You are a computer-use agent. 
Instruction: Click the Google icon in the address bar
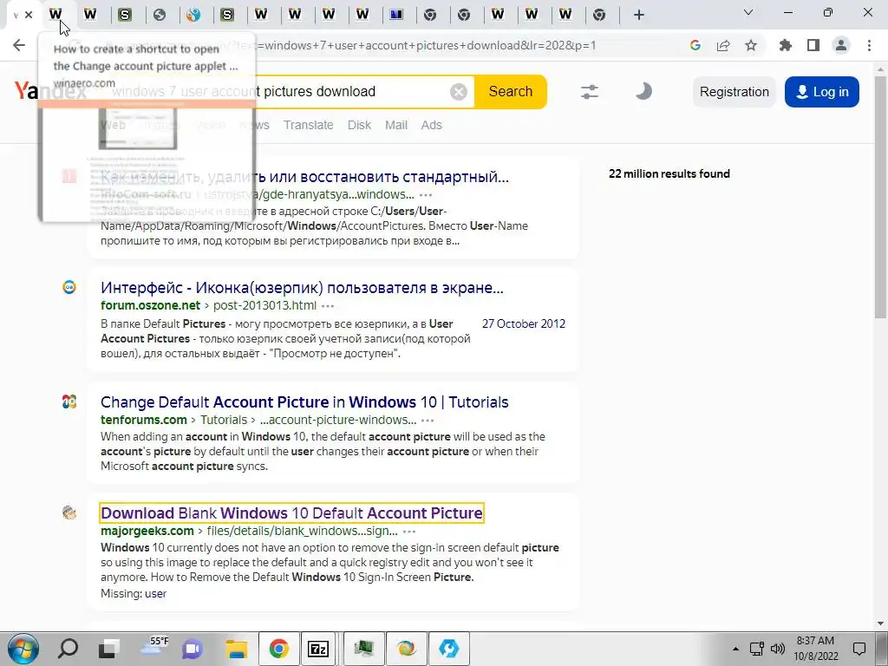click(x=695, y=45)
